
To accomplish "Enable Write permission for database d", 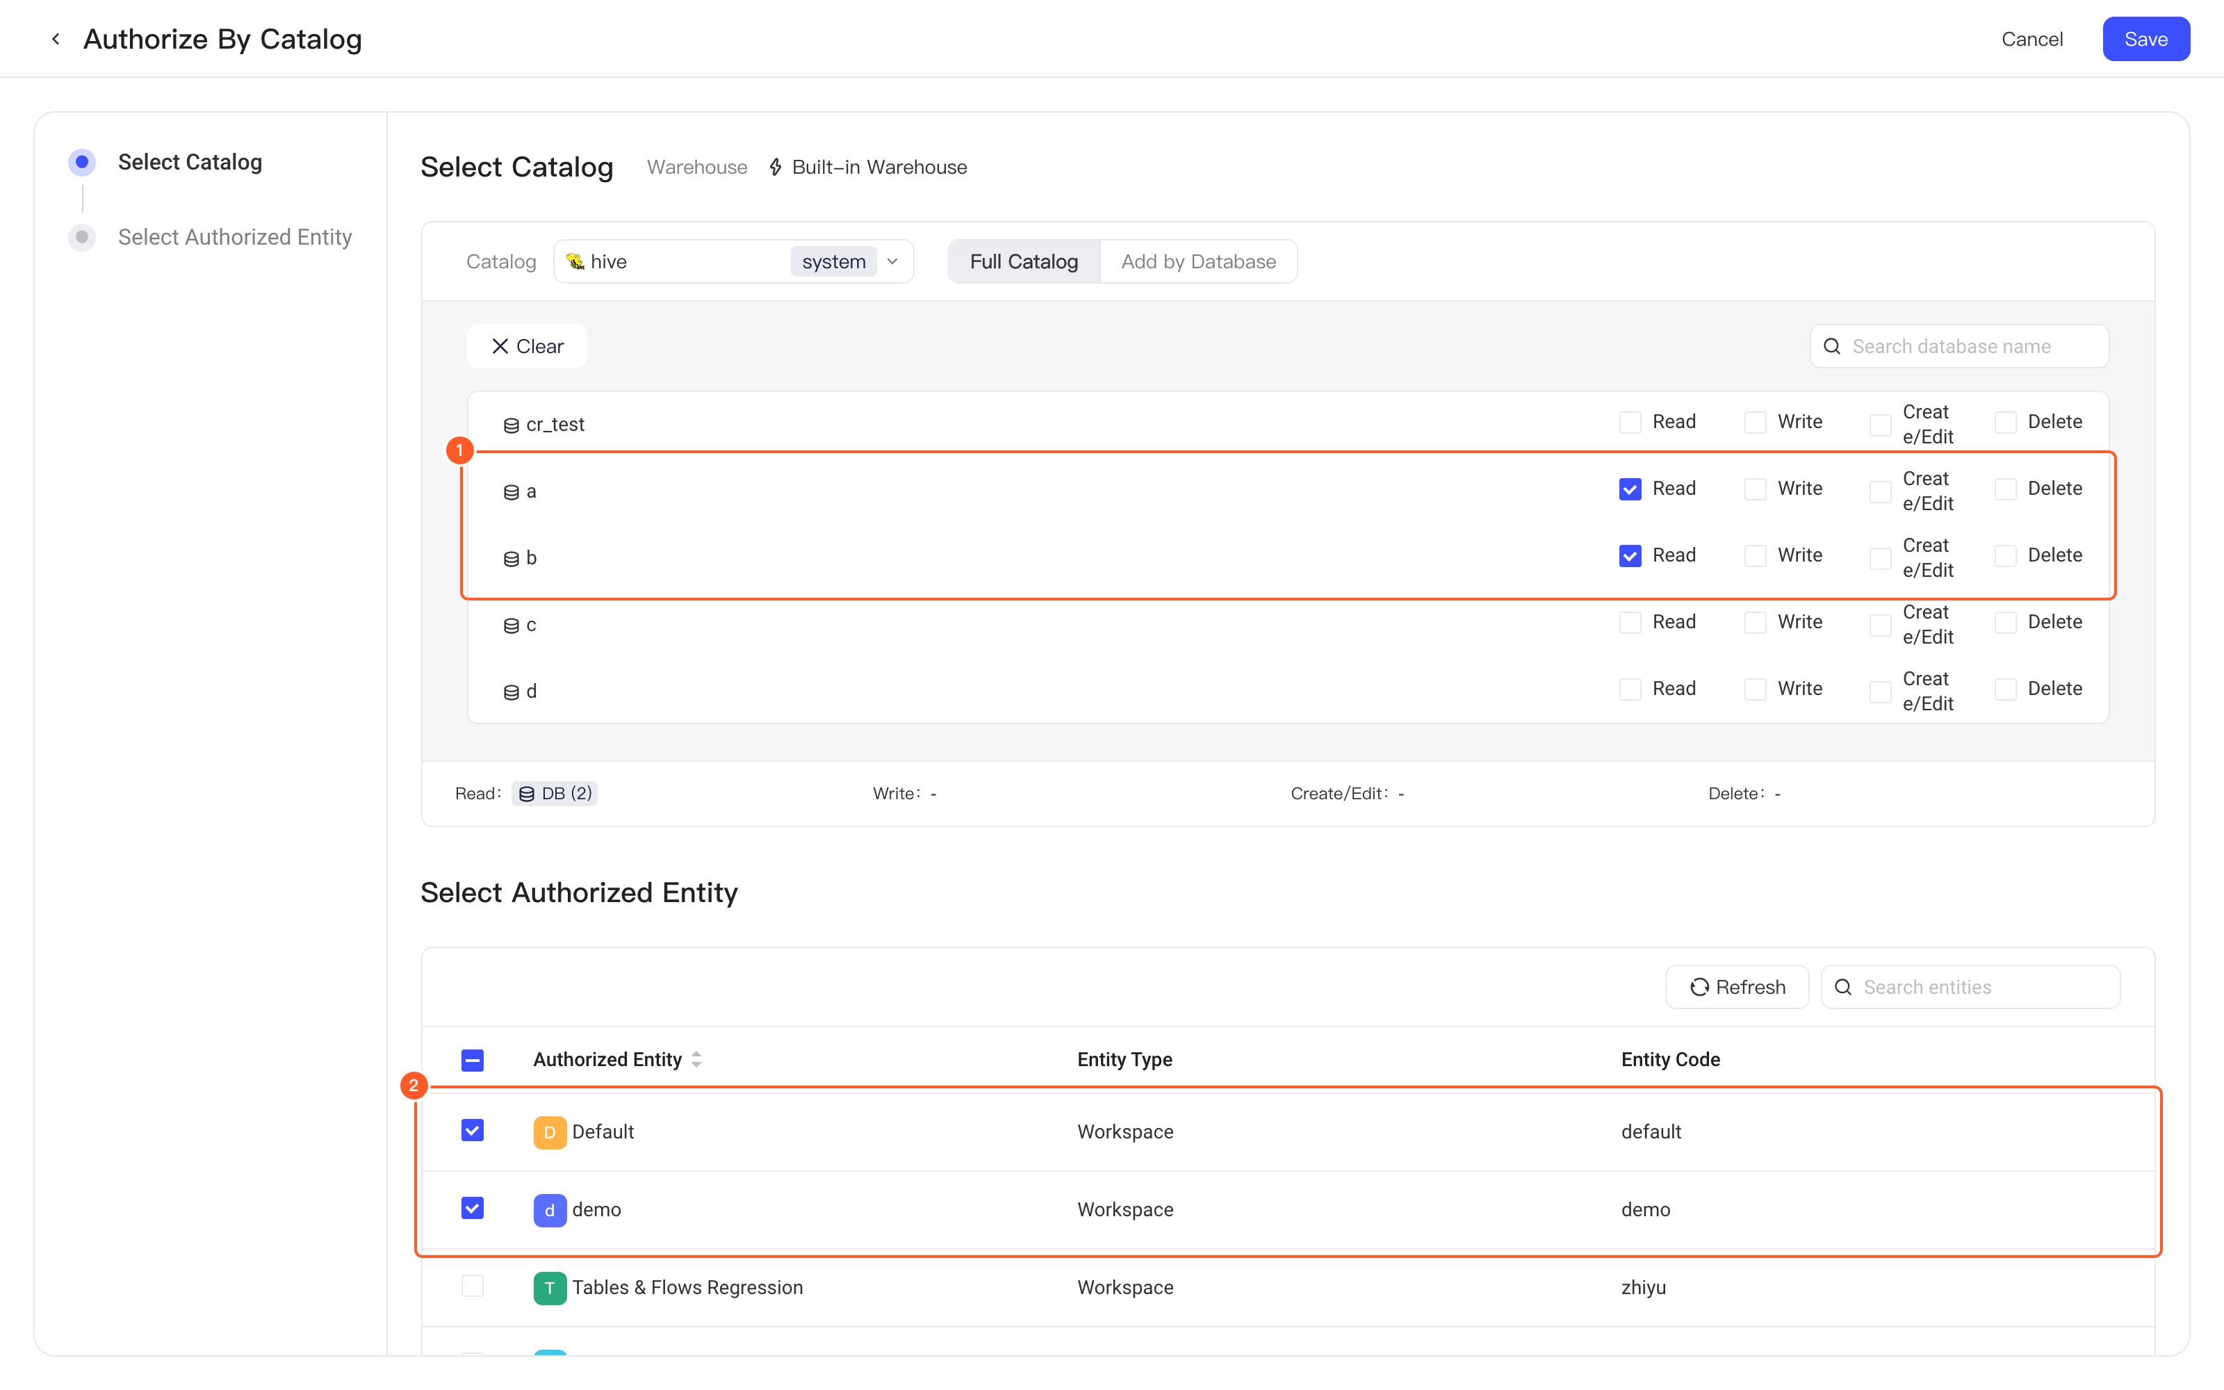I will [x=1756, y=689].
